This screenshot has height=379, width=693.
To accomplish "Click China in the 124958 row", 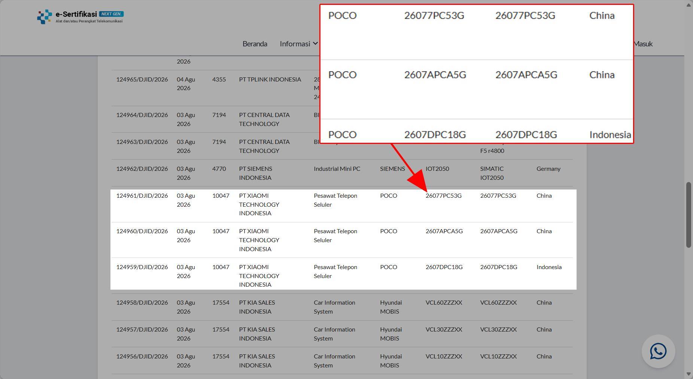I will [544, 302].
